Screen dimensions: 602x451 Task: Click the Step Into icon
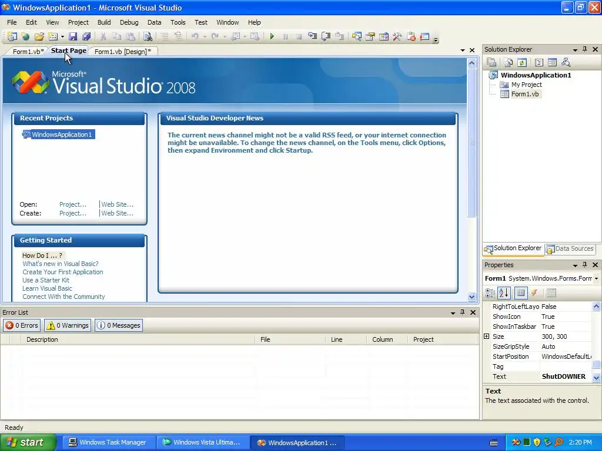[x=313, y=36]
